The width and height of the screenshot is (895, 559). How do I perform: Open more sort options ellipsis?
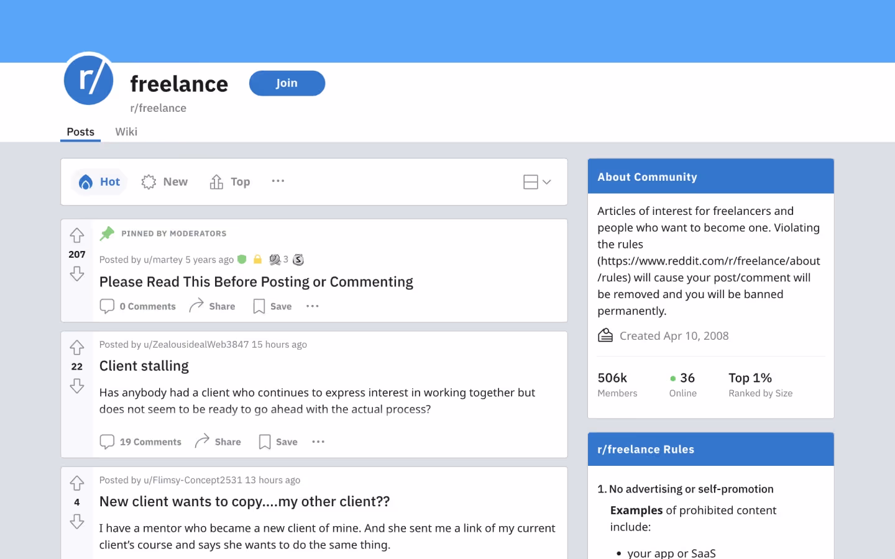(278, 181)
